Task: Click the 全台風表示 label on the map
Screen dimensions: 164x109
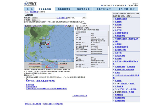Action: [x=69, y=26]
